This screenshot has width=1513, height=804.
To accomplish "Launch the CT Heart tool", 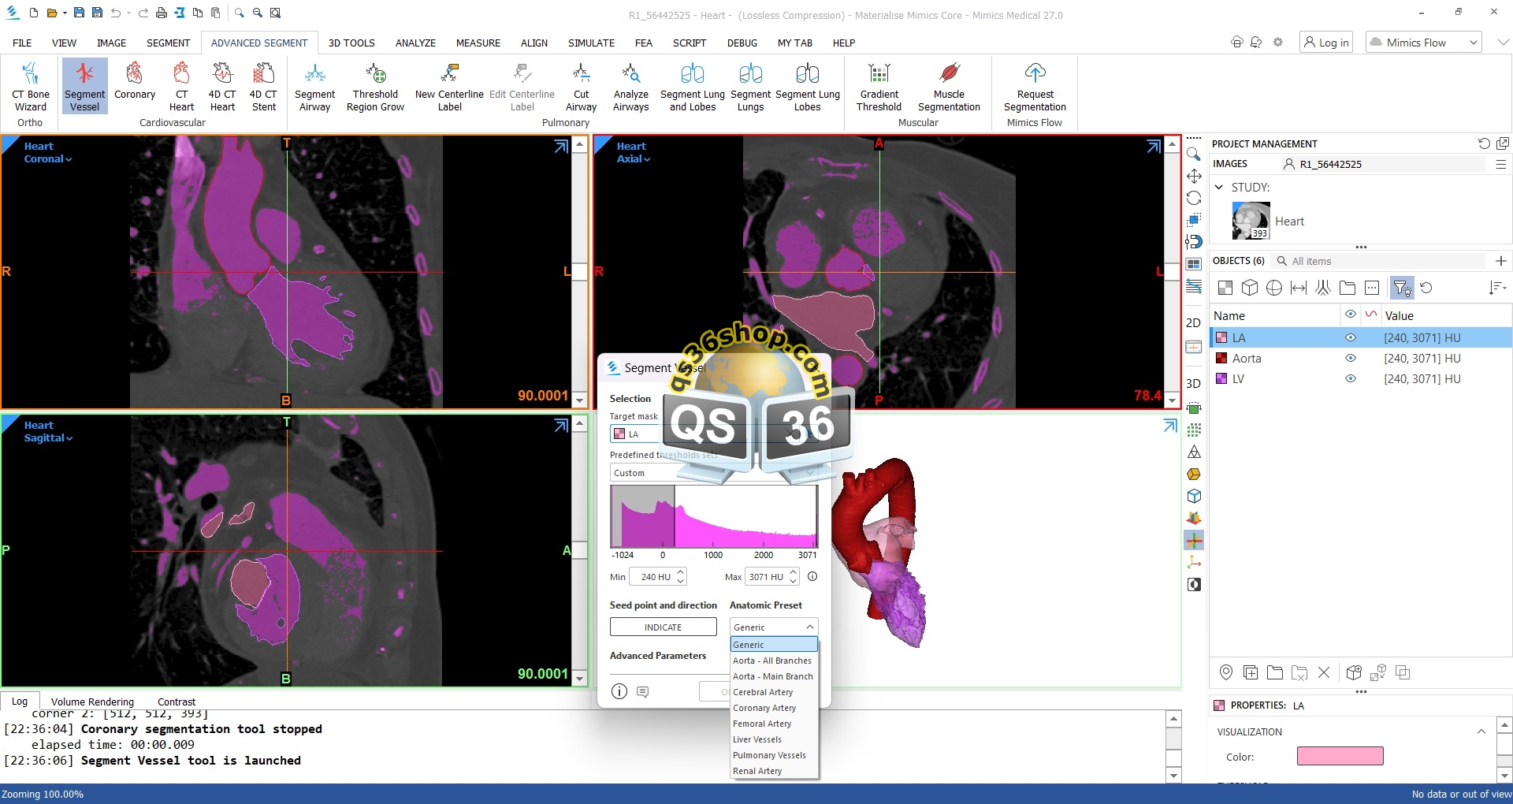I will tap(181, 87).
